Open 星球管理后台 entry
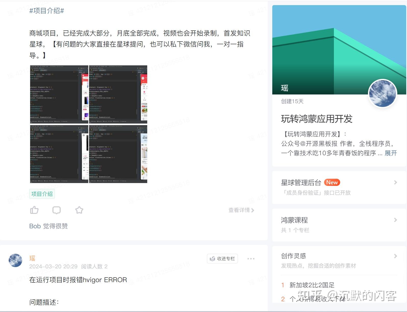 (x=339, y=187)
